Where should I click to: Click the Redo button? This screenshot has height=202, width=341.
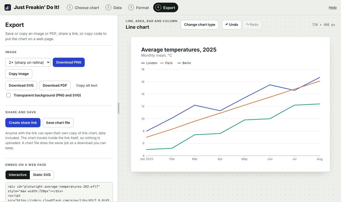coord(252,25)
